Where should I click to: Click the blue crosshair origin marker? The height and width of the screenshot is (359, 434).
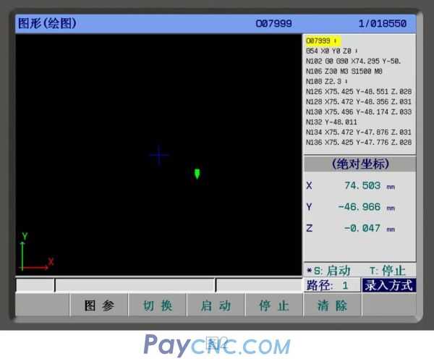click(x=158, y=155)
